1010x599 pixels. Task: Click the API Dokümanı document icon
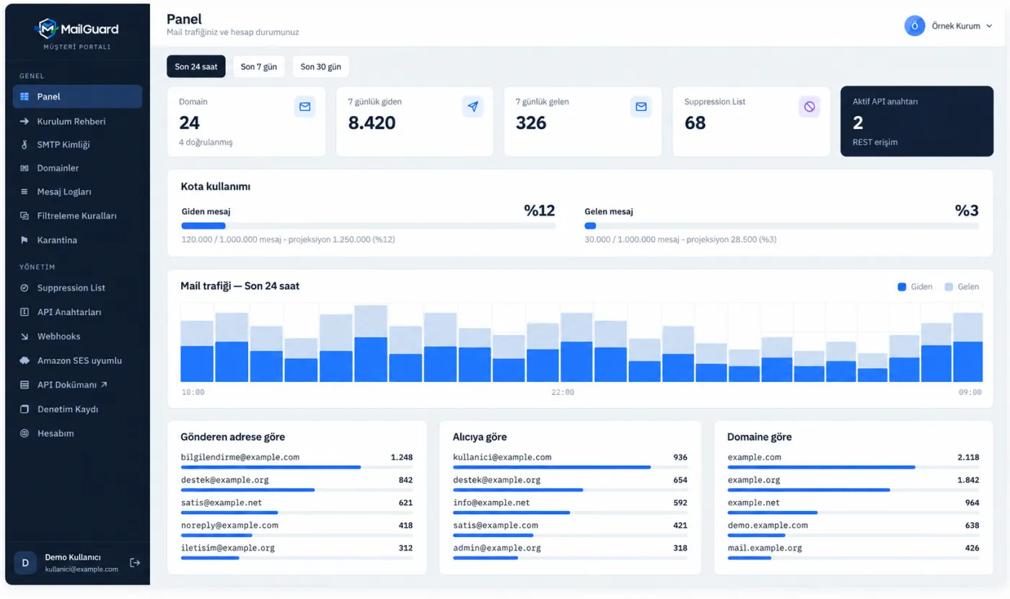(x=24, y=385)
